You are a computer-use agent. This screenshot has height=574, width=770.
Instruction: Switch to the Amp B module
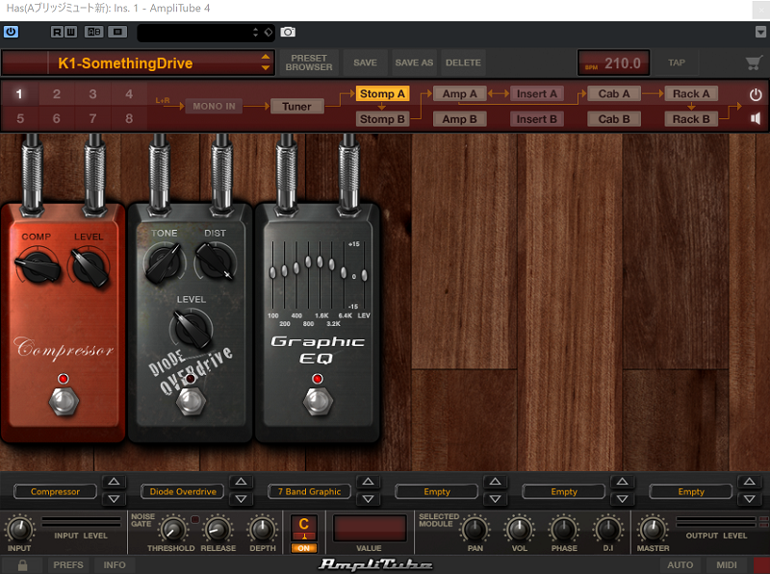pyautogui.click(x=460, y=119)
